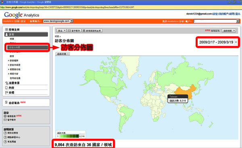Open the date range 2009/2/17 - 2009/3/19 selector

(218, 42)
